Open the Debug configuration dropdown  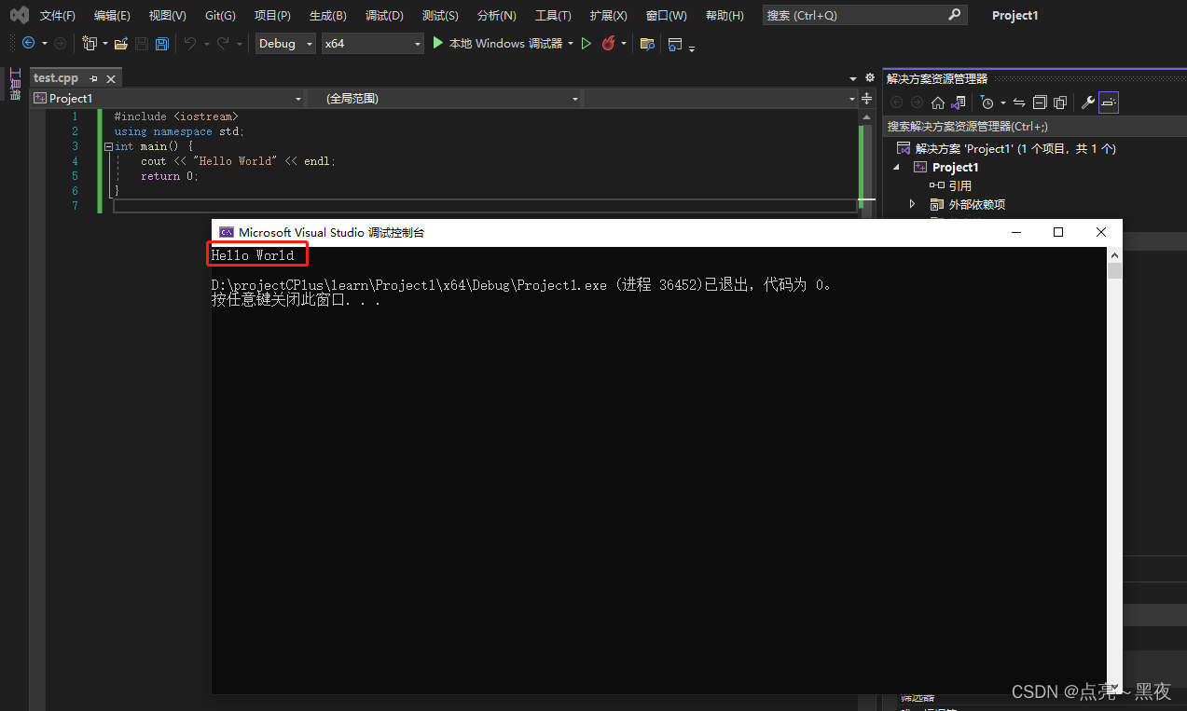click(x=285, y=44)
